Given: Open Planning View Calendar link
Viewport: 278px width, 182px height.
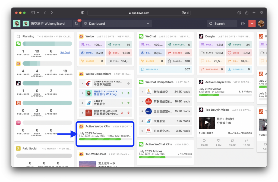Looking at the screenshot, I should click(64, 37).
